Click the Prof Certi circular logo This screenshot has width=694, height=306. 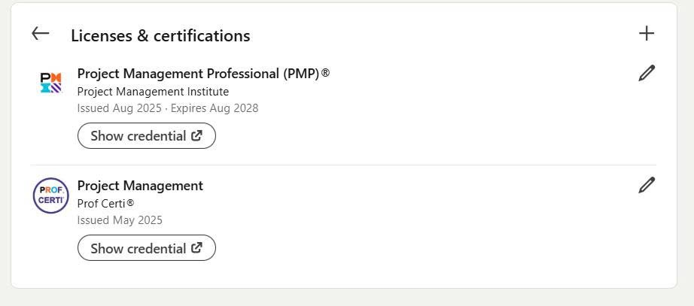pyautogui.click(x=50, y=195)
